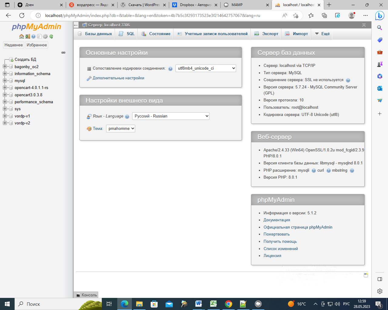This screenshot has height=310, width=388.
Task: Open the Language selection dropdown
Action: 171,116
